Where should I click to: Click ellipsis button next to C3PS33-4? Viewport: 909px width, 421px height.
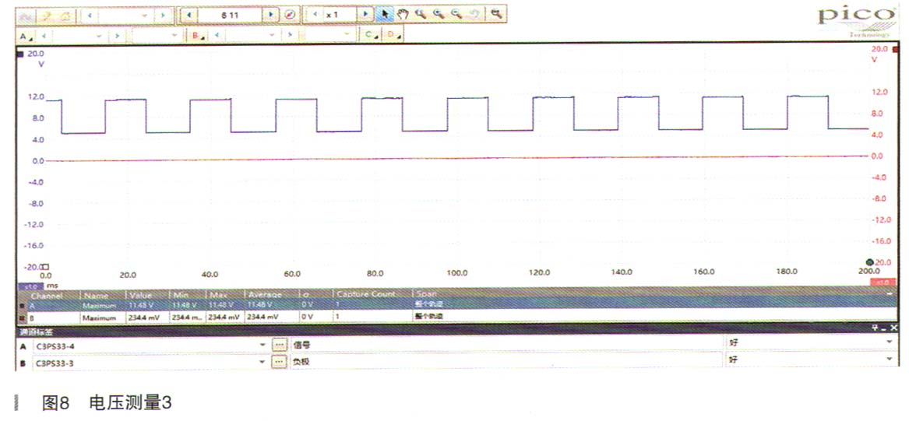(x=279, y=344)
